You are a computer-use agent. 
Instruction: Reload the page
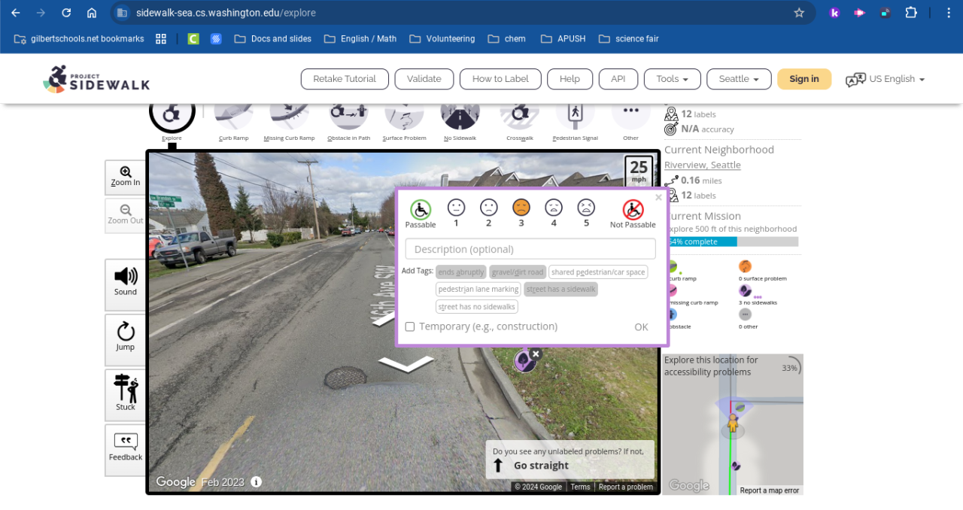pyautogui.click(x=66, y=13)
